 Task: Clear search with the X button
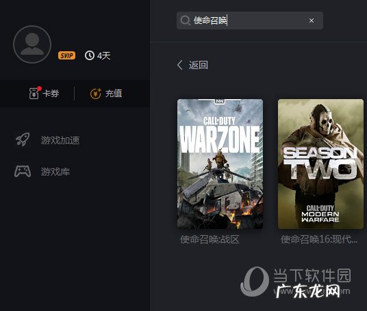[x=312, y=21]
